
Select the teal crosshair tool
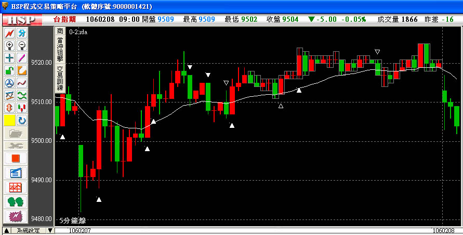10,58
